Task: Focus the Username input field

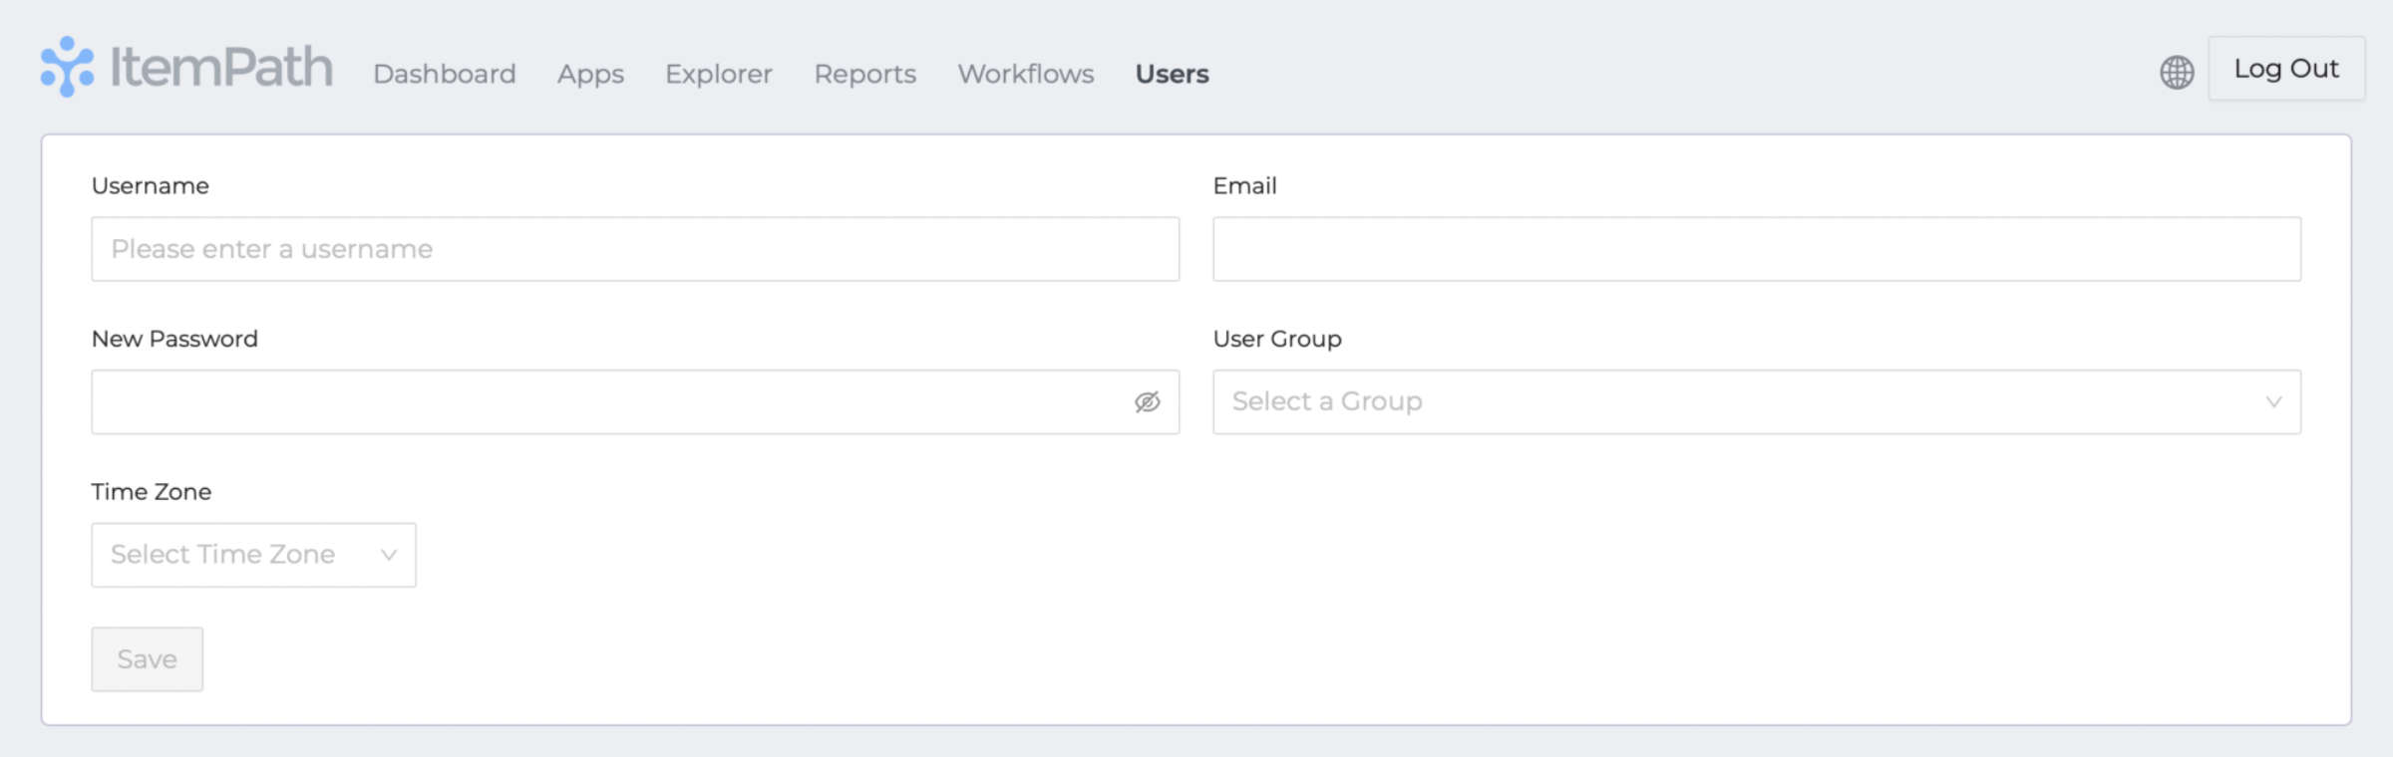Action: [x=635, y=249]
